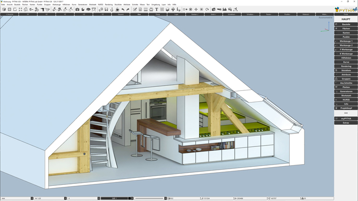Open the Rendering menu

109,5
